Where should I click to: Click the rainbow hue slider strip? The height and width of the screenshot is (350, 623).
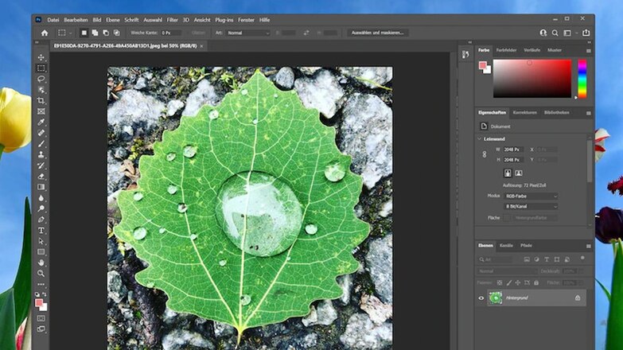582,79
